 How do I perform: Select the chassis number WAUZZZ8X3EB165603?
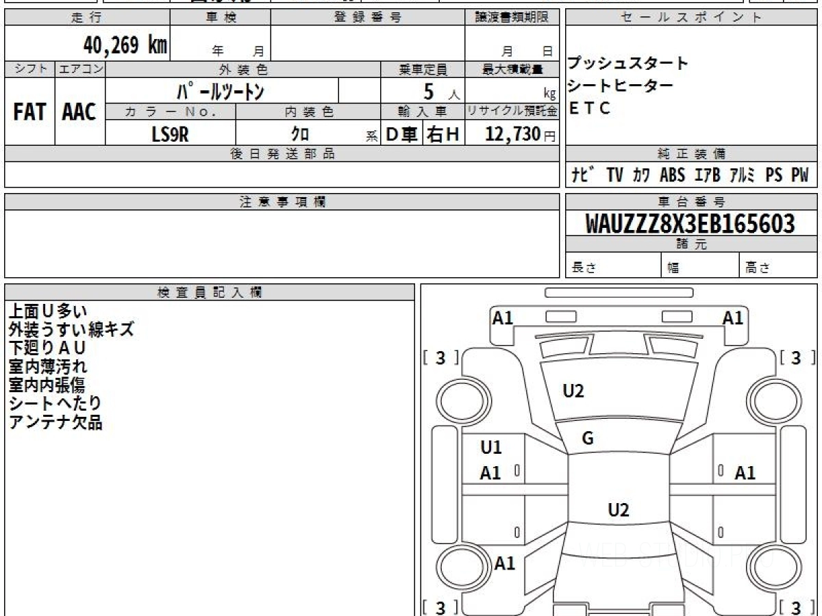pos(690,223)
